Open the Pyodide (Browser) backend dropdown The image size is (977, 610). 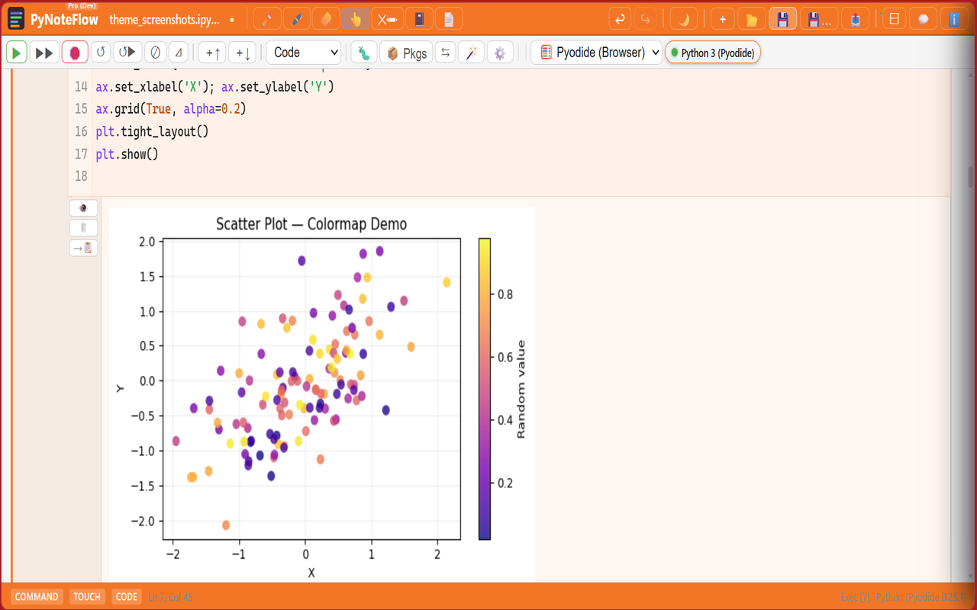pyautogui.click(x=597, y=53)
